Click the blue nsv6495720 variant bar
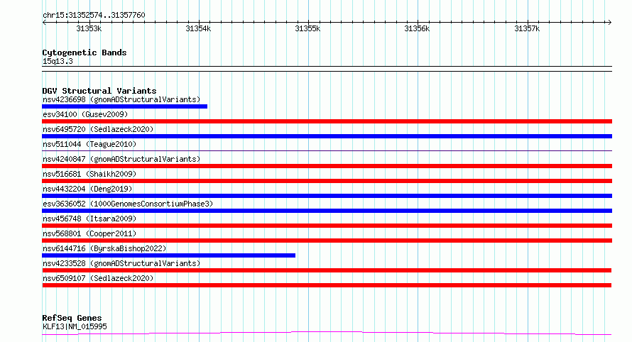 coord(327,136)
